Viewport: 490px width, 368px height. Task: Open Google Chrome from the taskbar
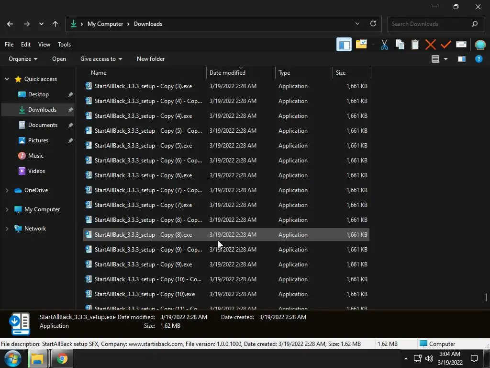tap(62, 358)
